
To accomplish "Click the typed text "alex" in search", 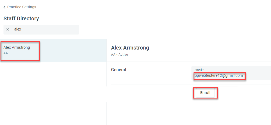I will pos(18,29).
